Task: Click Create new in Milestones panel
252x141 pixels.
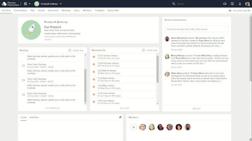Action: [x=152, y=50]
